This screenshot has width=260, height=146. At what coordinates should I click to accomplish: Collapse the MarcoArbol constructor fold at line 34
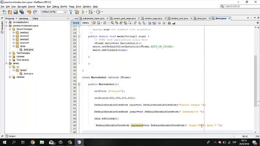pyautogui.click(x=79, y=84)
